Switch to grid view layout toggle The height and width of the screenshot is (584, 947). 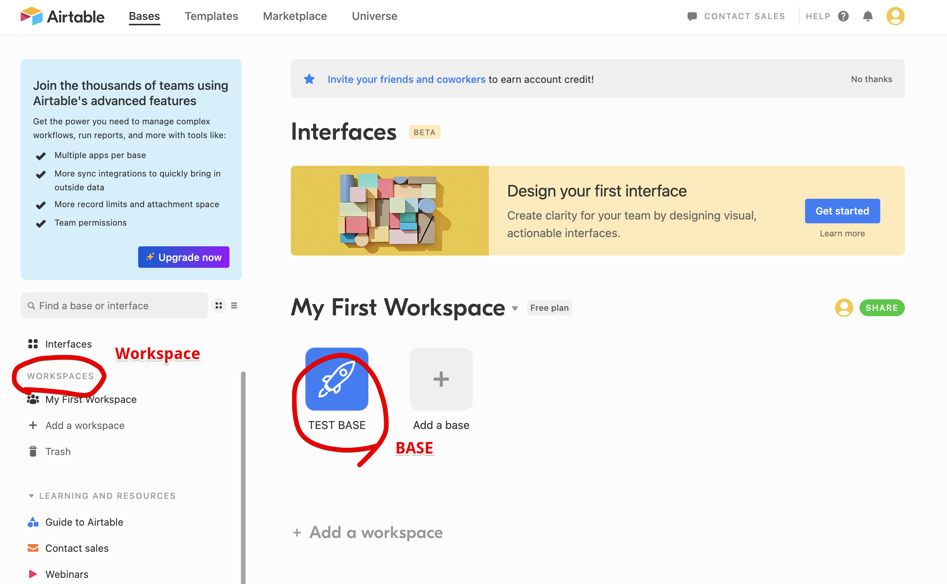(x=219, y=305)
